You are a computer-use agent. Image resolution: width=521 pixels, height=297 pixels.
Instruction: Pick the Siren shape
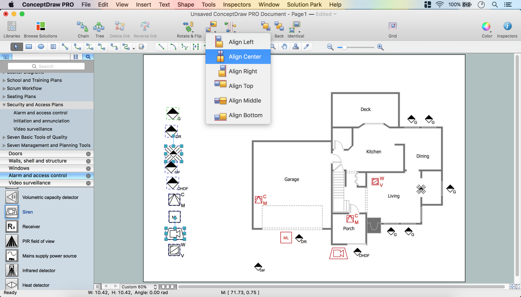(x=12, y=212)
